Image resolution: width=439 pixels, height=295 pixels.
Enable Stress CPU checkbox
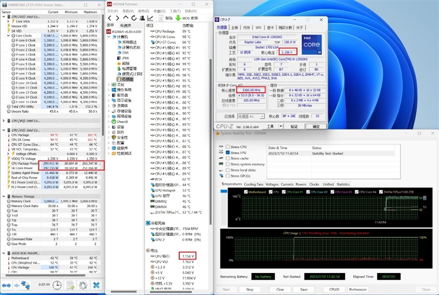228,147
